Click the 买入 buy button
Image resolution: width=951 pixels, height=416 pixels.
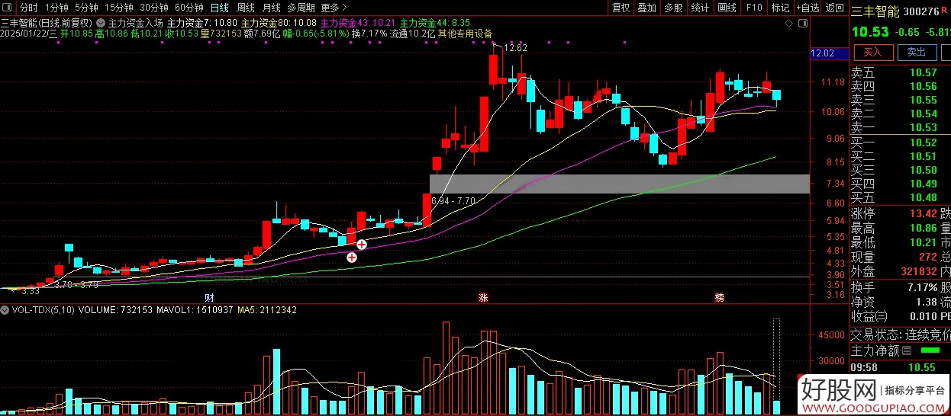872,53
